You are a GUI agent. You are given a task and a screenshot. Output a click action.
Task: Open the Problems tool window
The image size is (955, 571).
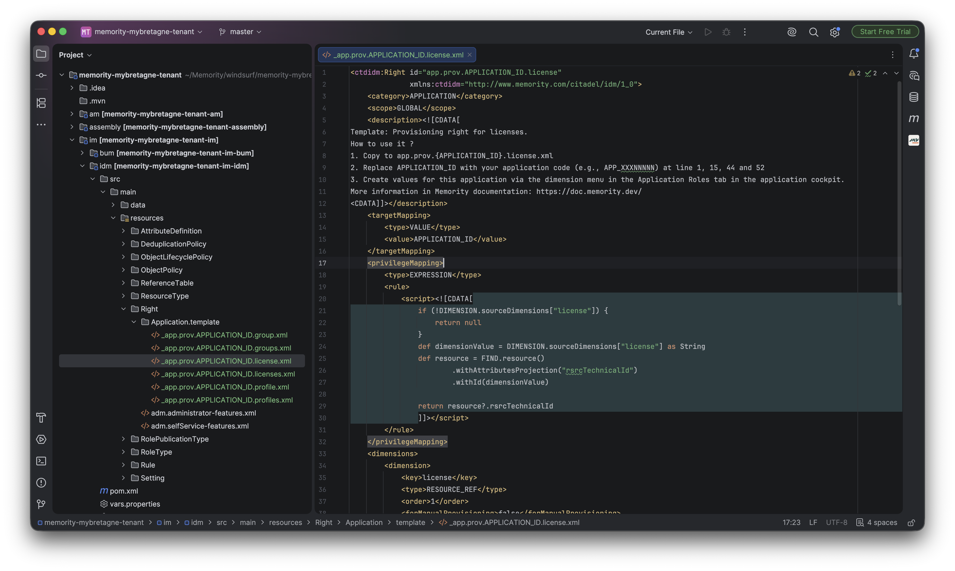click(41, 482)
